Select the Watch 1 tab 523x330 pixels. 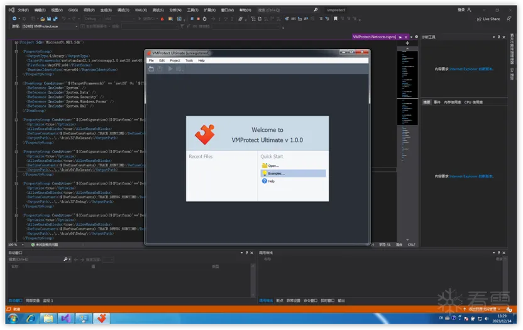pyautogui.click(x=48, y=301)
